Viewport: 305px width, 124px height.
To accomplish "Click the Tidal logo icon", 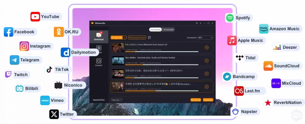I will point(239,58).
